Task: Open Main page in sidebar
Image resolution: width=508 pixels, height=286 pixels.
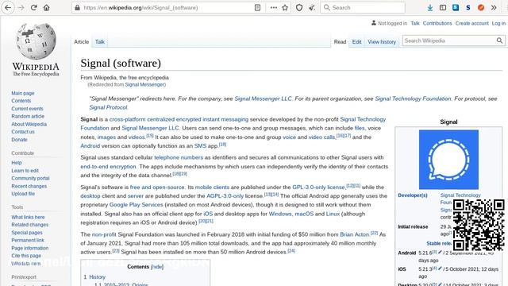Action: click(x=23, y=93)
